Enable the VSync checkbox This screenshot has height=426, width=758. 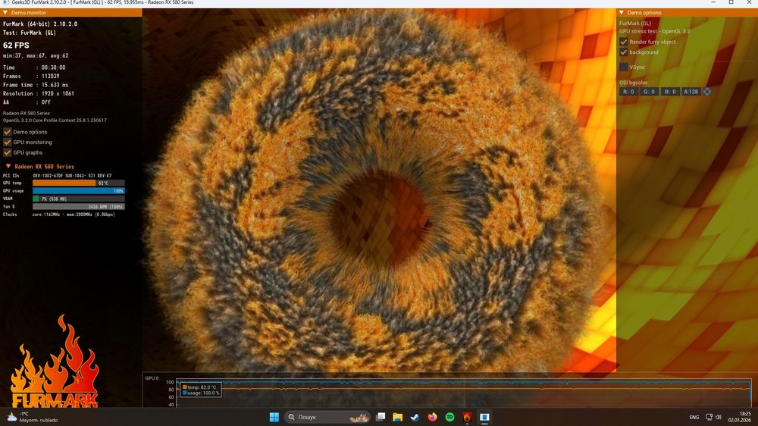point(624,67)
